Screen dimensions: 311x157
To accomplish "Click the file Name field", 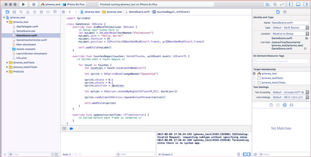I will pos(290,23).
